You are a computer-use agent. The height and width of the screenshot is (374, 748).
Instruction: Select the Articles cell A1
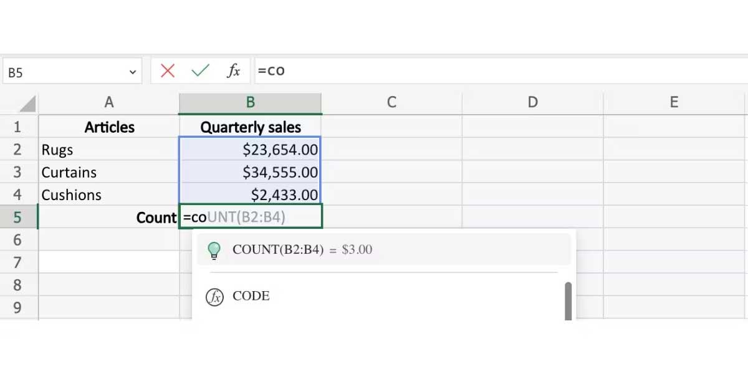point(109,127)
